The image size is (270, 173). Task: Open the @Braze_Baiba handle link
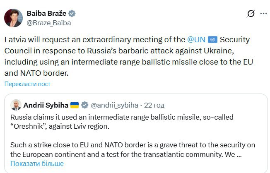48,23
